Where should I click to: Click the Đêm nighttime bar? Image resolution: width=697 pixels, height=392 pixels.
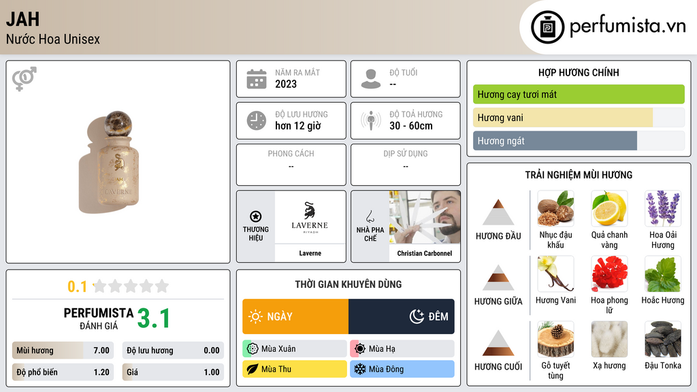402,316
